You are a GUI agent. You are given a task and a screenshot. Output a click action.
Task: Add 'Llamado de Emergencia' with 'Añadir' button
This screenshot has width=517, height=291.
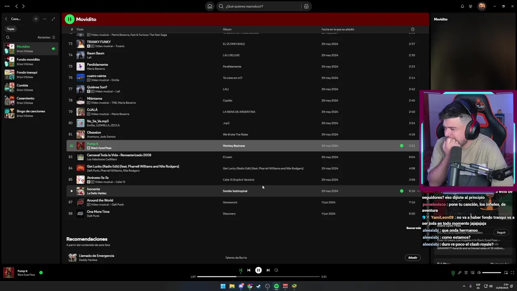(x=412, y=257)
